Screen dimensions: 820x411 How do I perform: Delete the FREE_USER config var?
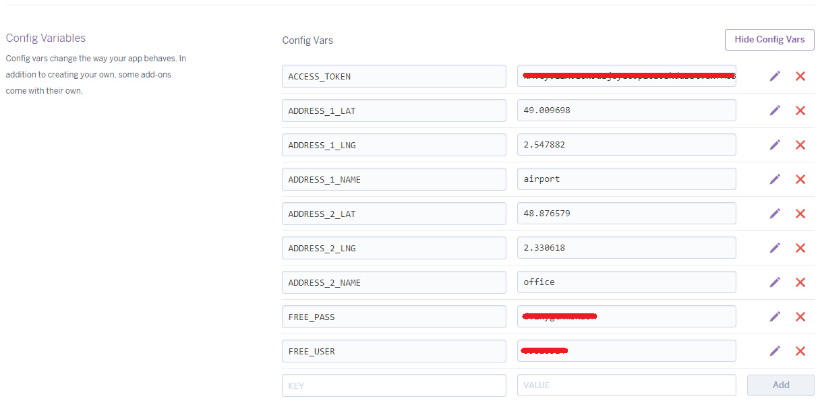(800, 351)
